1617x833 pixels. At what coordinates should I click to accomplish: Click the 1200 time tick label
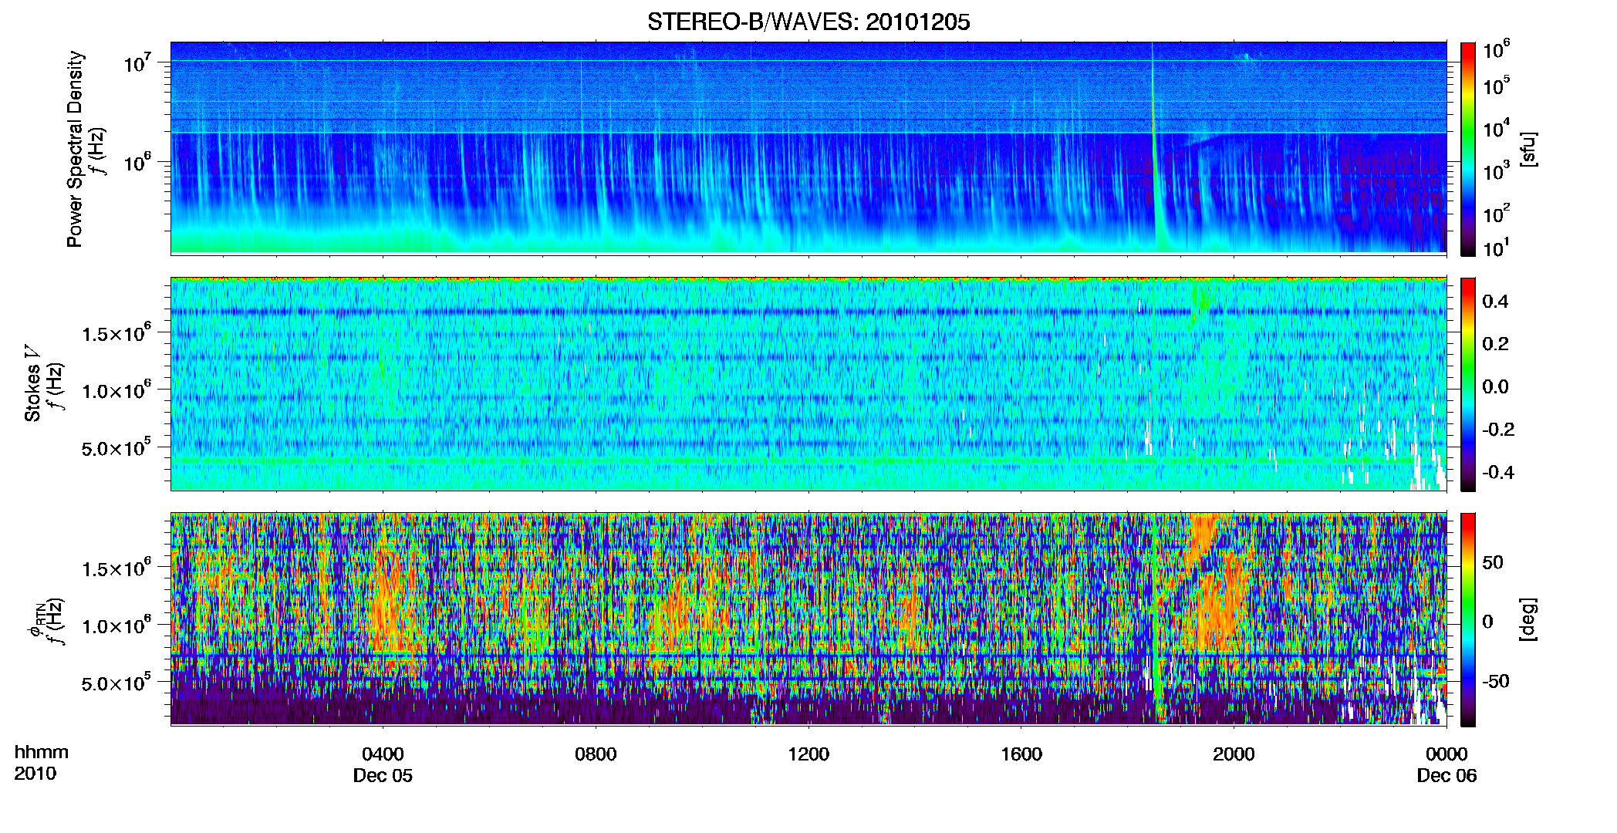(x=808, y=754)
